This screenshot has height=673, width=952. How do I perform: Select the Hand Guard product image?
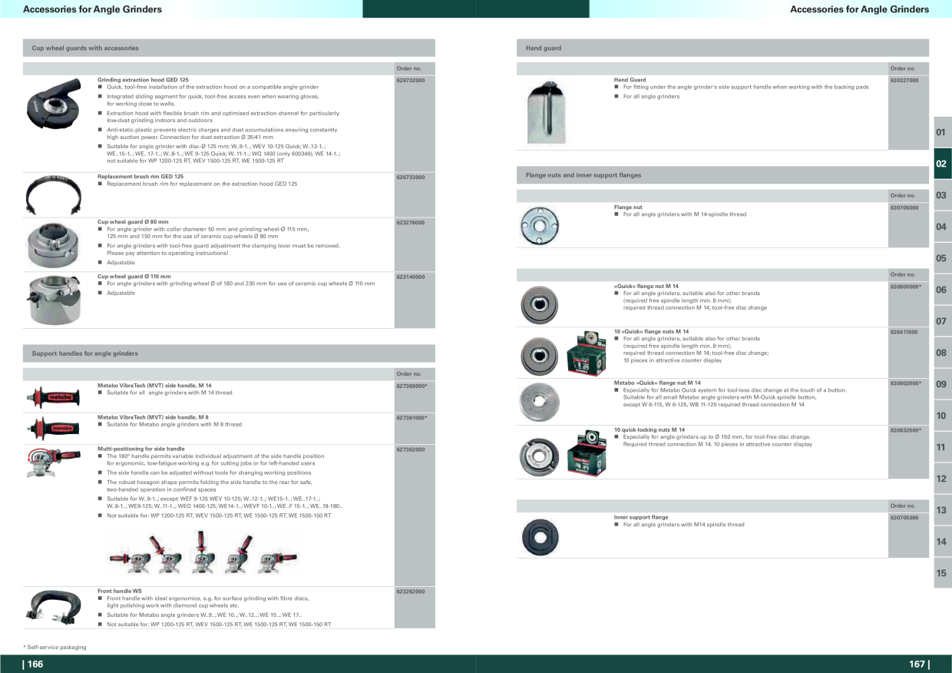click(547, 112)
